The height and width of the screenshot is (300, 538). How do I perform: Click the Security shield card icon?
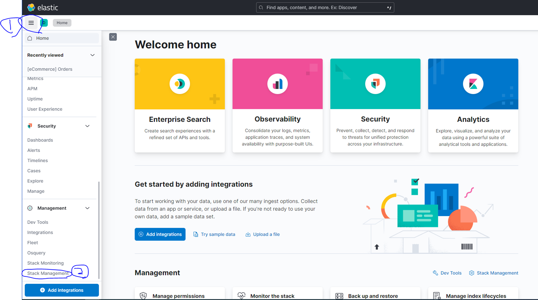tap(375, 84)
